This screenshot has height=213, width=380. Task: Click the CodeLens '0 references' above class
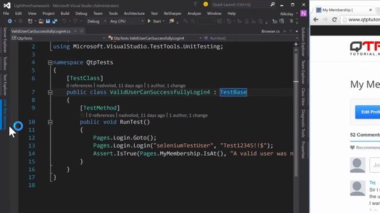pyautogui.click(x=79, y=85)
